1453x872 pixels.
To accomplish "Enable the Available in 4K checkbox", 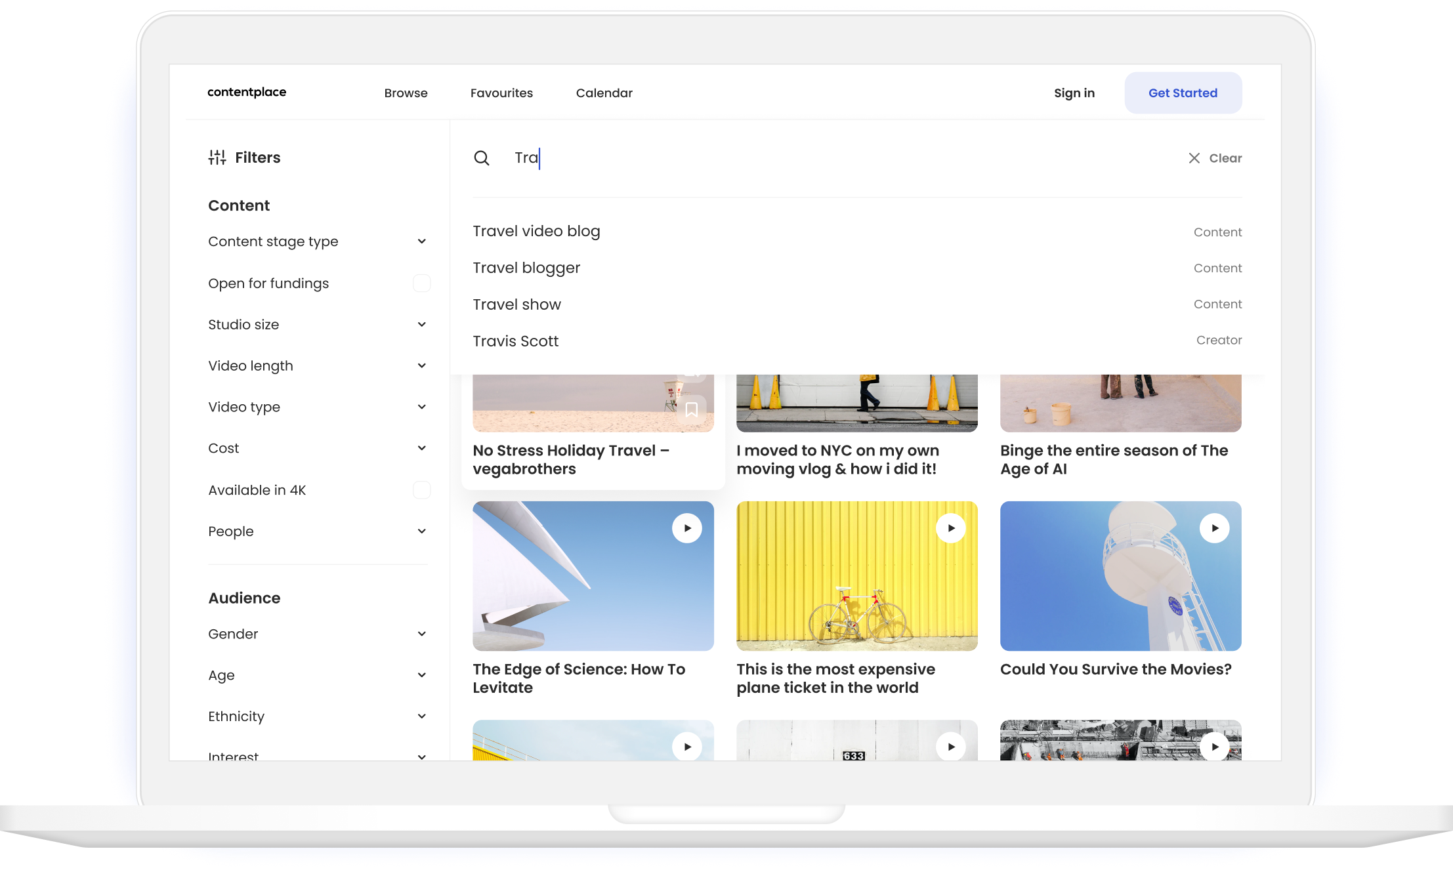I will (x=422, y=490).
